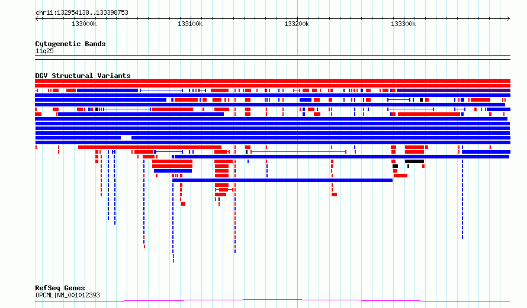The height and width of the screenshot is (308, 527).
Task: Click the long thin red capped variant spanning 133200k
Action: pyautogui.click(x=298, y=152)
